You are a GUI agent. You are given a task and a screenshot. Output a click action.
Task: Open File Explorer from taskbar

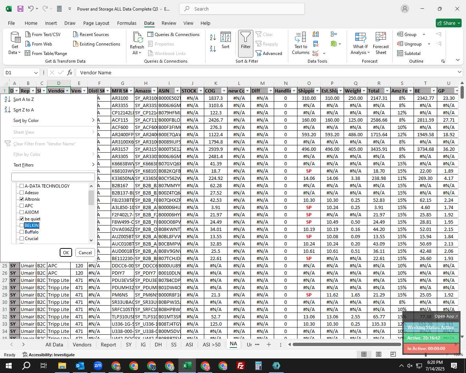pos(62,366)
